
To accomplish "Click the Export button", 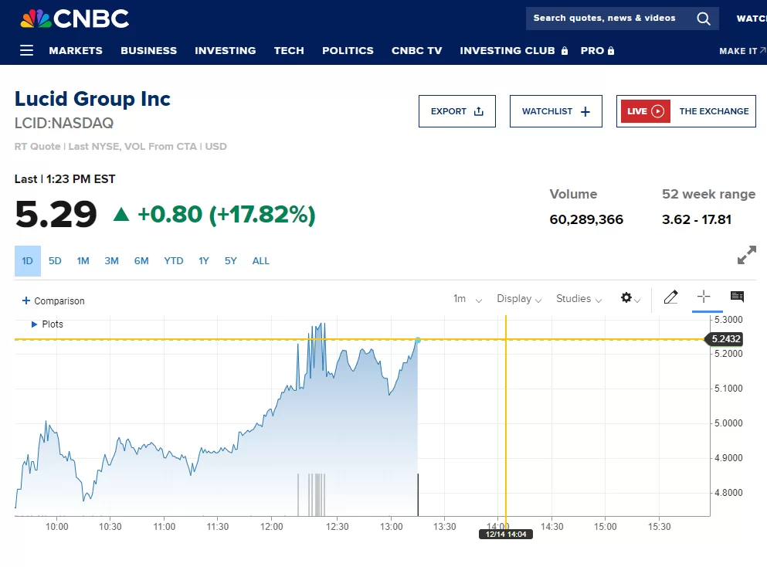I will point(456,111).
